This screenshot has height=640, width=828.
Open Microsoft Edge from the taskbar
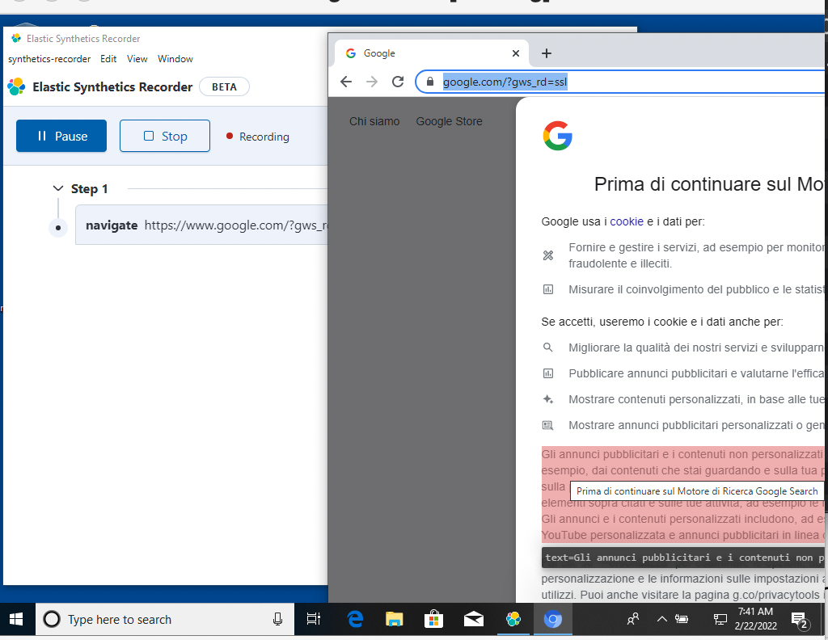coord(355,619)
